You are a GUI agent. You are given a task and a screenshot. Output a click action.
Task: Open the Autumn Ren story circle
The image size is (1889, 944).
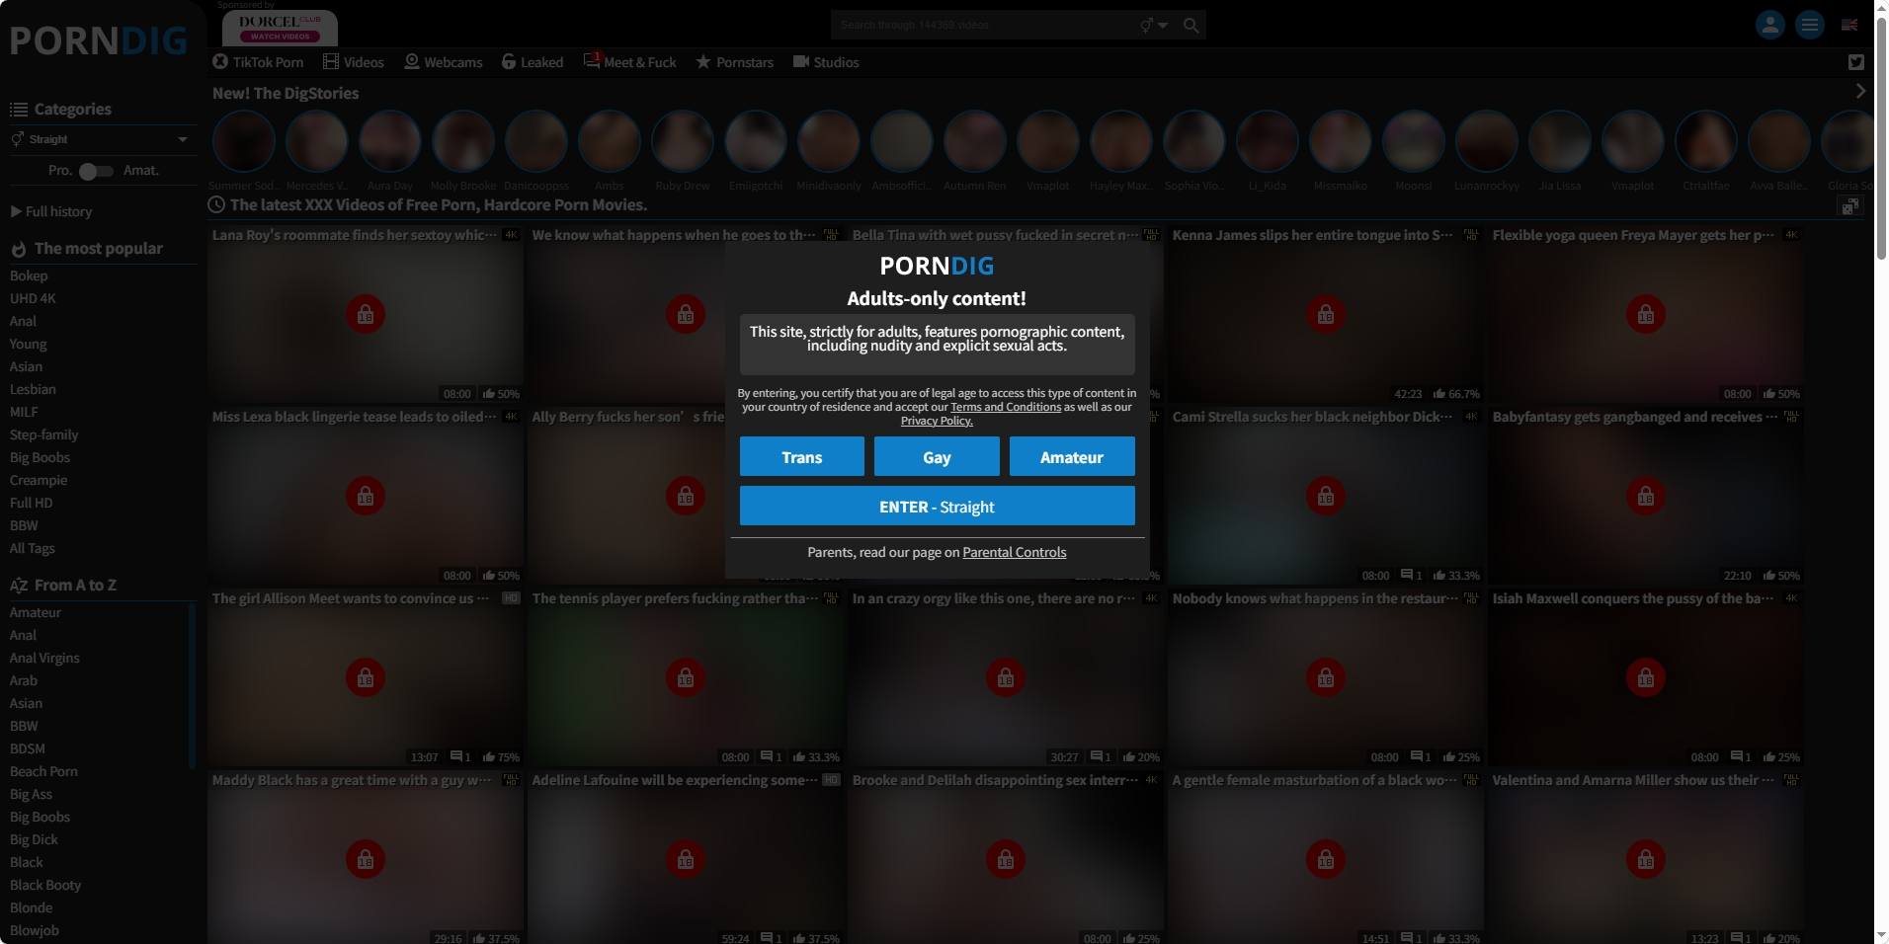(975, 141)
